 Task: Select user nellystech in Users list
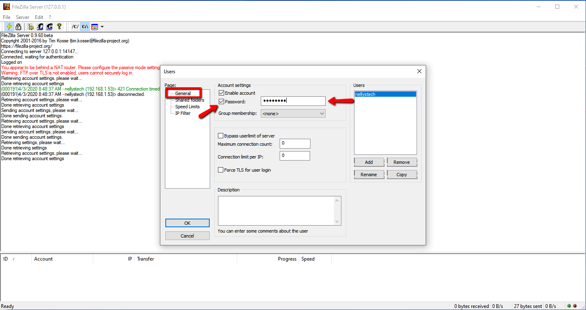point(385,94)
